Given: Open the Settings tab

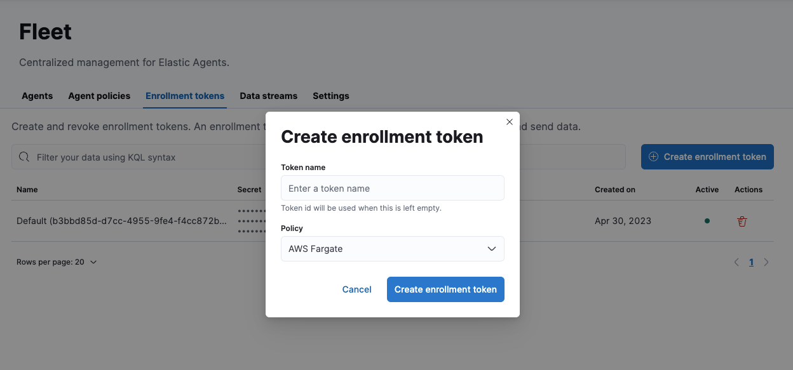Looking at the screenshot, I should 330,96.
